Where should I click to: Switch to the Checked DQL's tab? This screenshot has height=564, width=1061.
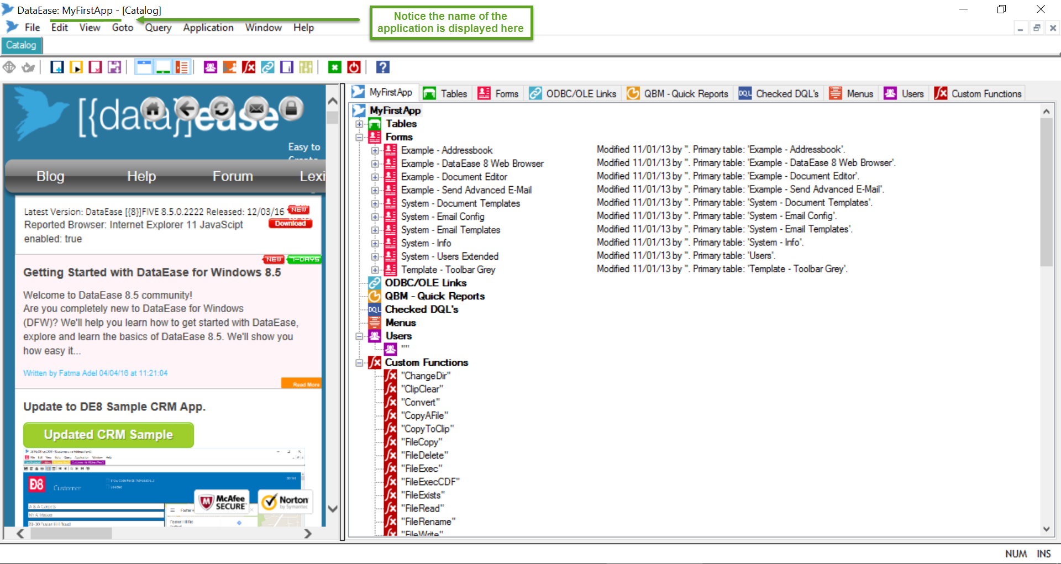pyautogui.click(x=779, y=93)
